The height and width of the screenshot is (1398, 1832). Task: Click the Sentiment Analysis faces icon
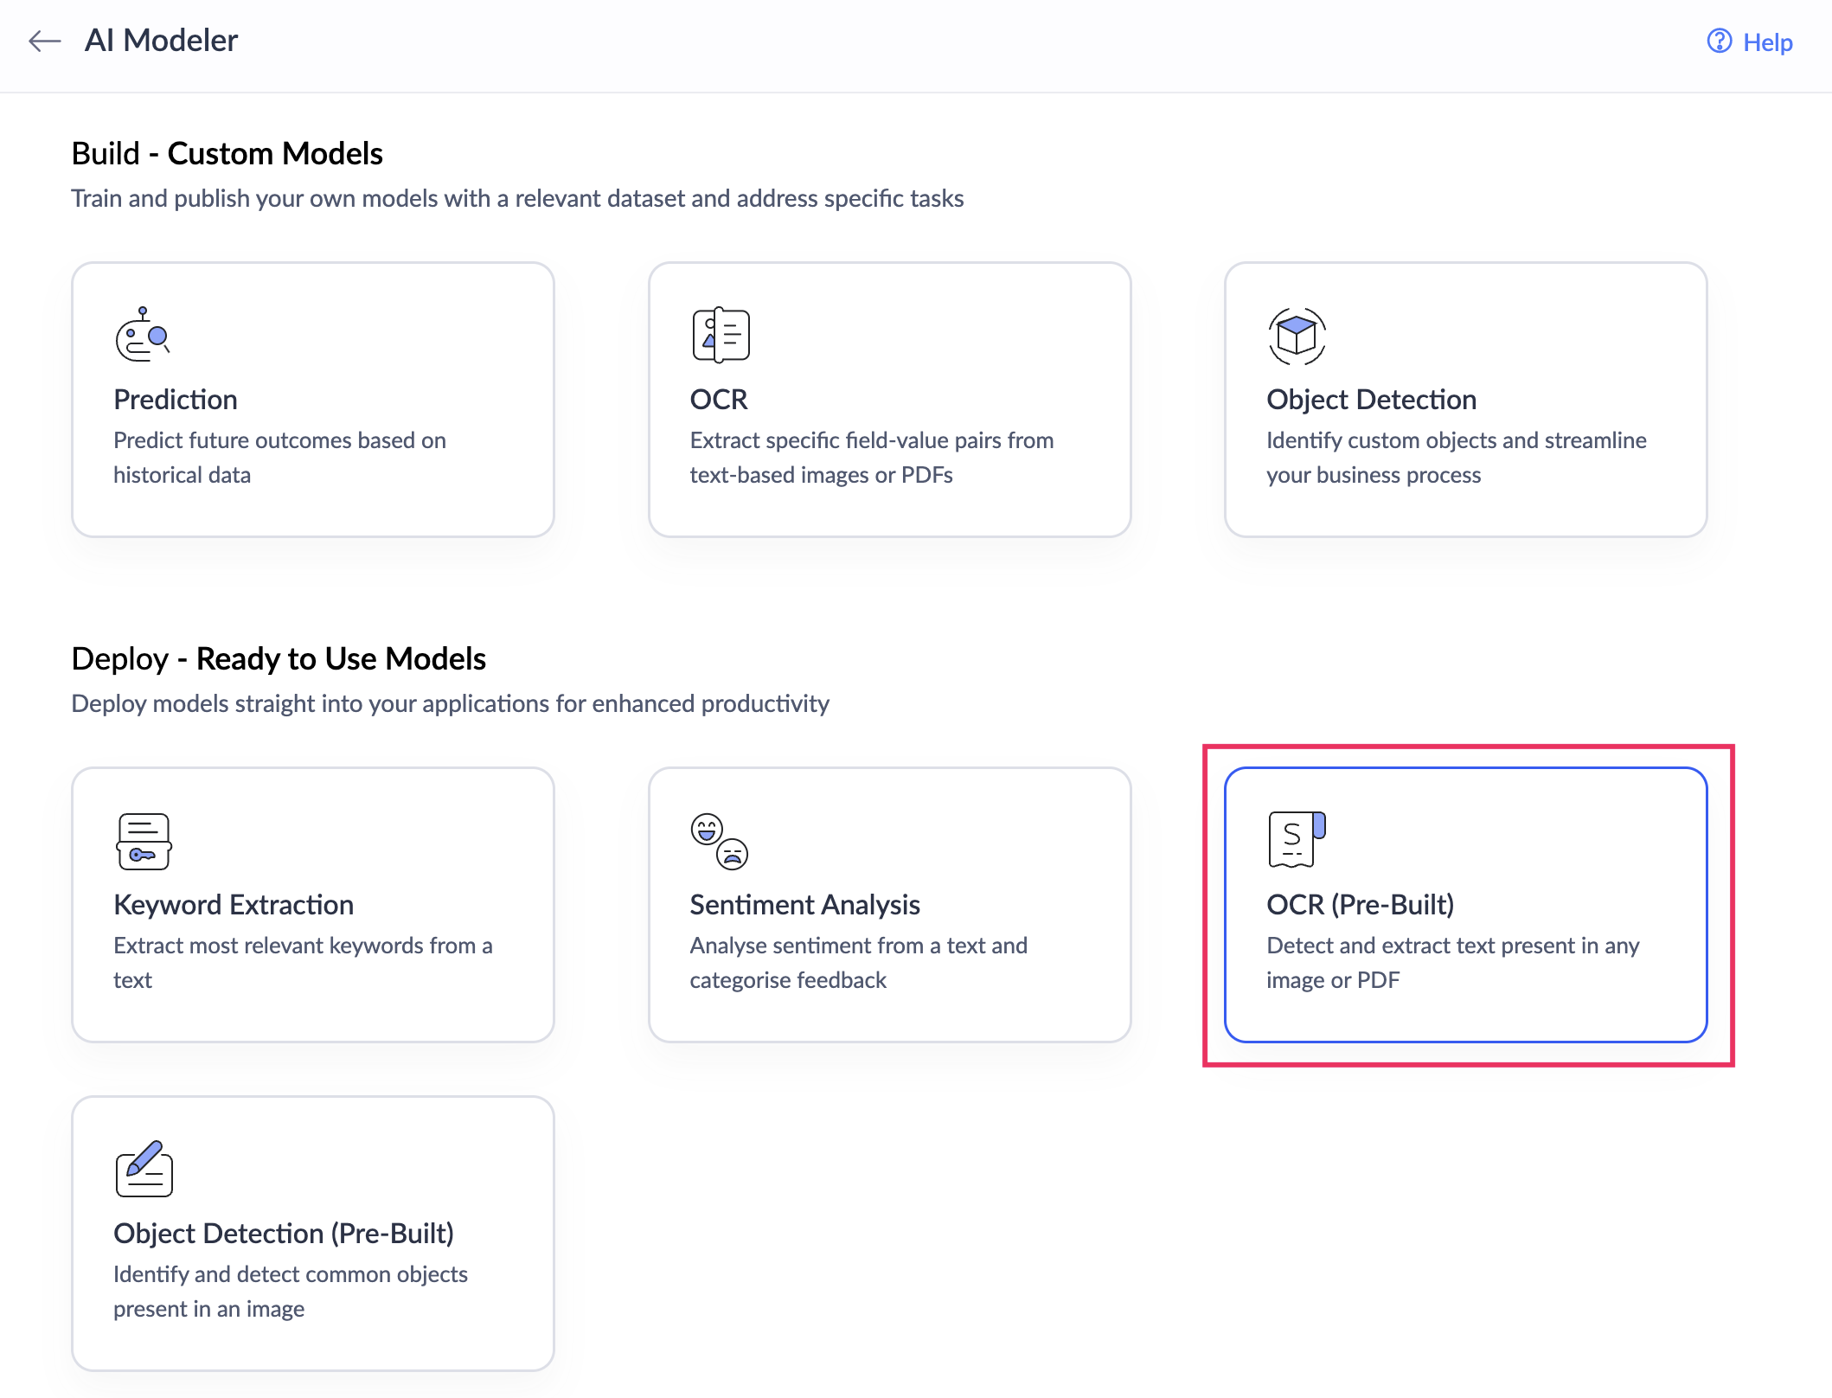click(719, 840)
